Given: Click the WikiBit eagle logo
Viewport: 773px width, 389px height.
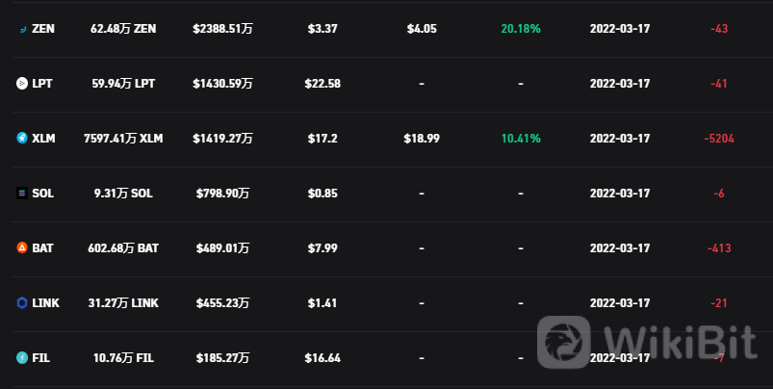Looking at the screenshot, I should point(563,342).
